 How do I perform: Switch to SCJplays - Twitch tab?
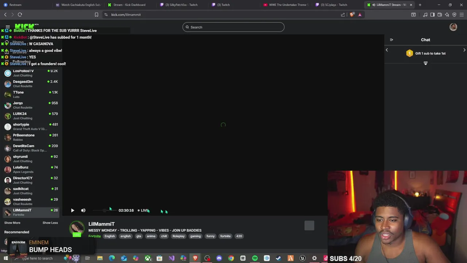(337, 5)
